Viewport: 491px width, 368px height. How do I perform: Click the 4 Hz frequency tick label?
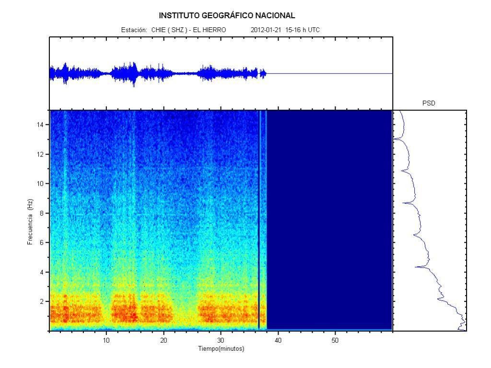click(42, 272)
